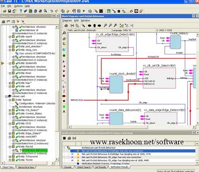Click the rxunit_clock_divide block in diagram
Viewport: 199px width, 172px height.
116,84
